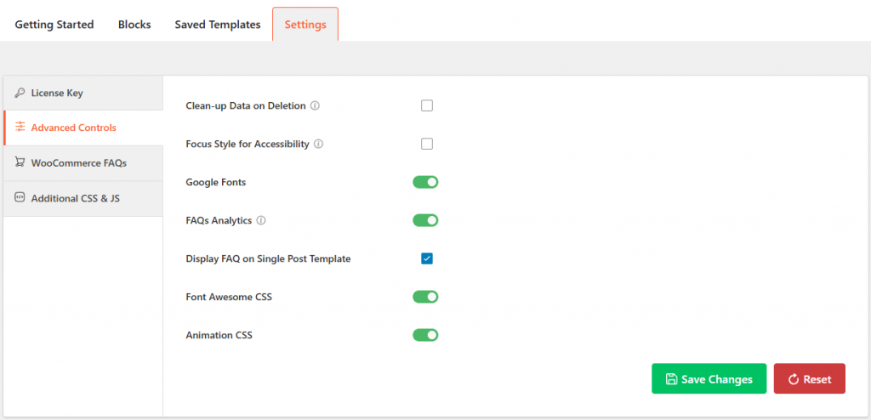Image resolution: width=871 pixels, height=420 pixels.
Task: Open the Getting Started tab
Action: [x=54, y=25]
